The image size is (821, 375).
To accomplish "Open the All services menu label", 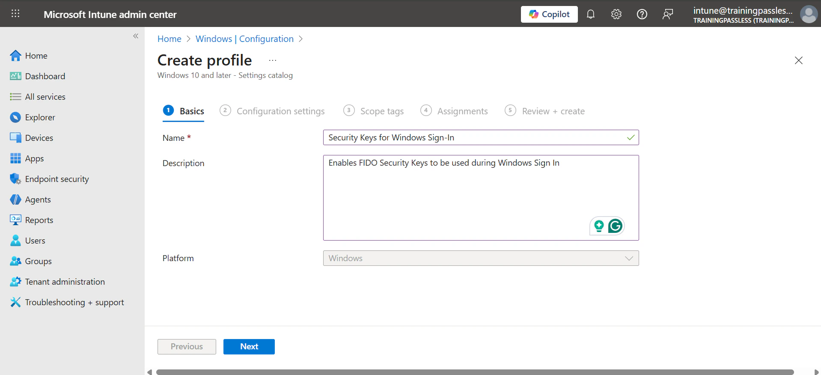I will (45, 97).
